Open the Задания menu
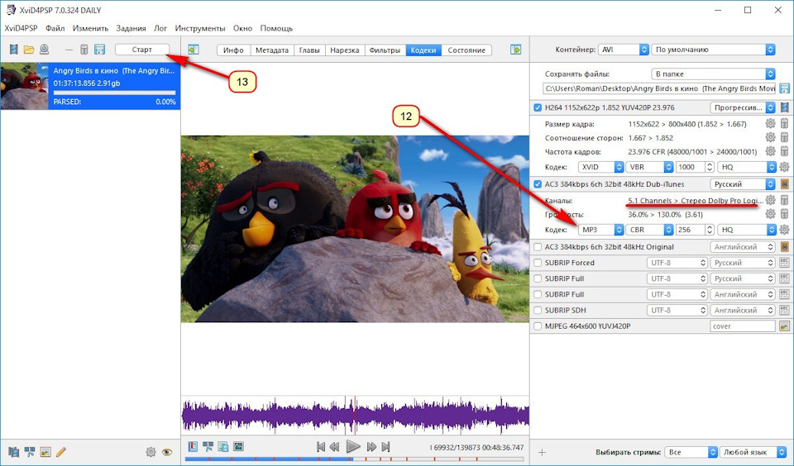Image resolution: width=794 pixels, height=466 pixels. 131,28
